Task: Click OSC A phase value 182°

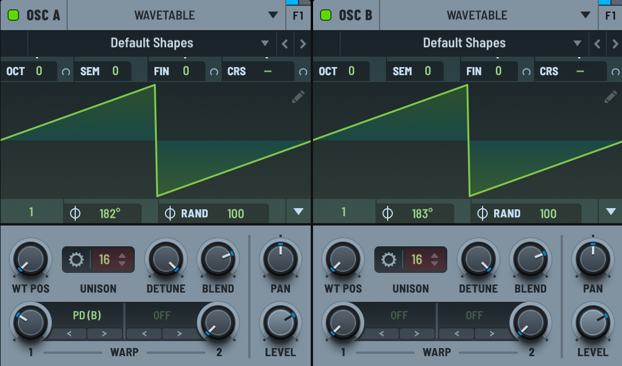Action: (110, 214)
